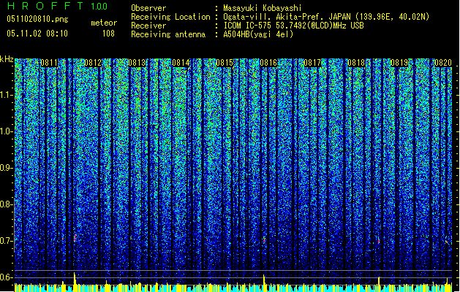460x292 pixels.
Task: Click the kHz axis unit label
Action: 7,59
